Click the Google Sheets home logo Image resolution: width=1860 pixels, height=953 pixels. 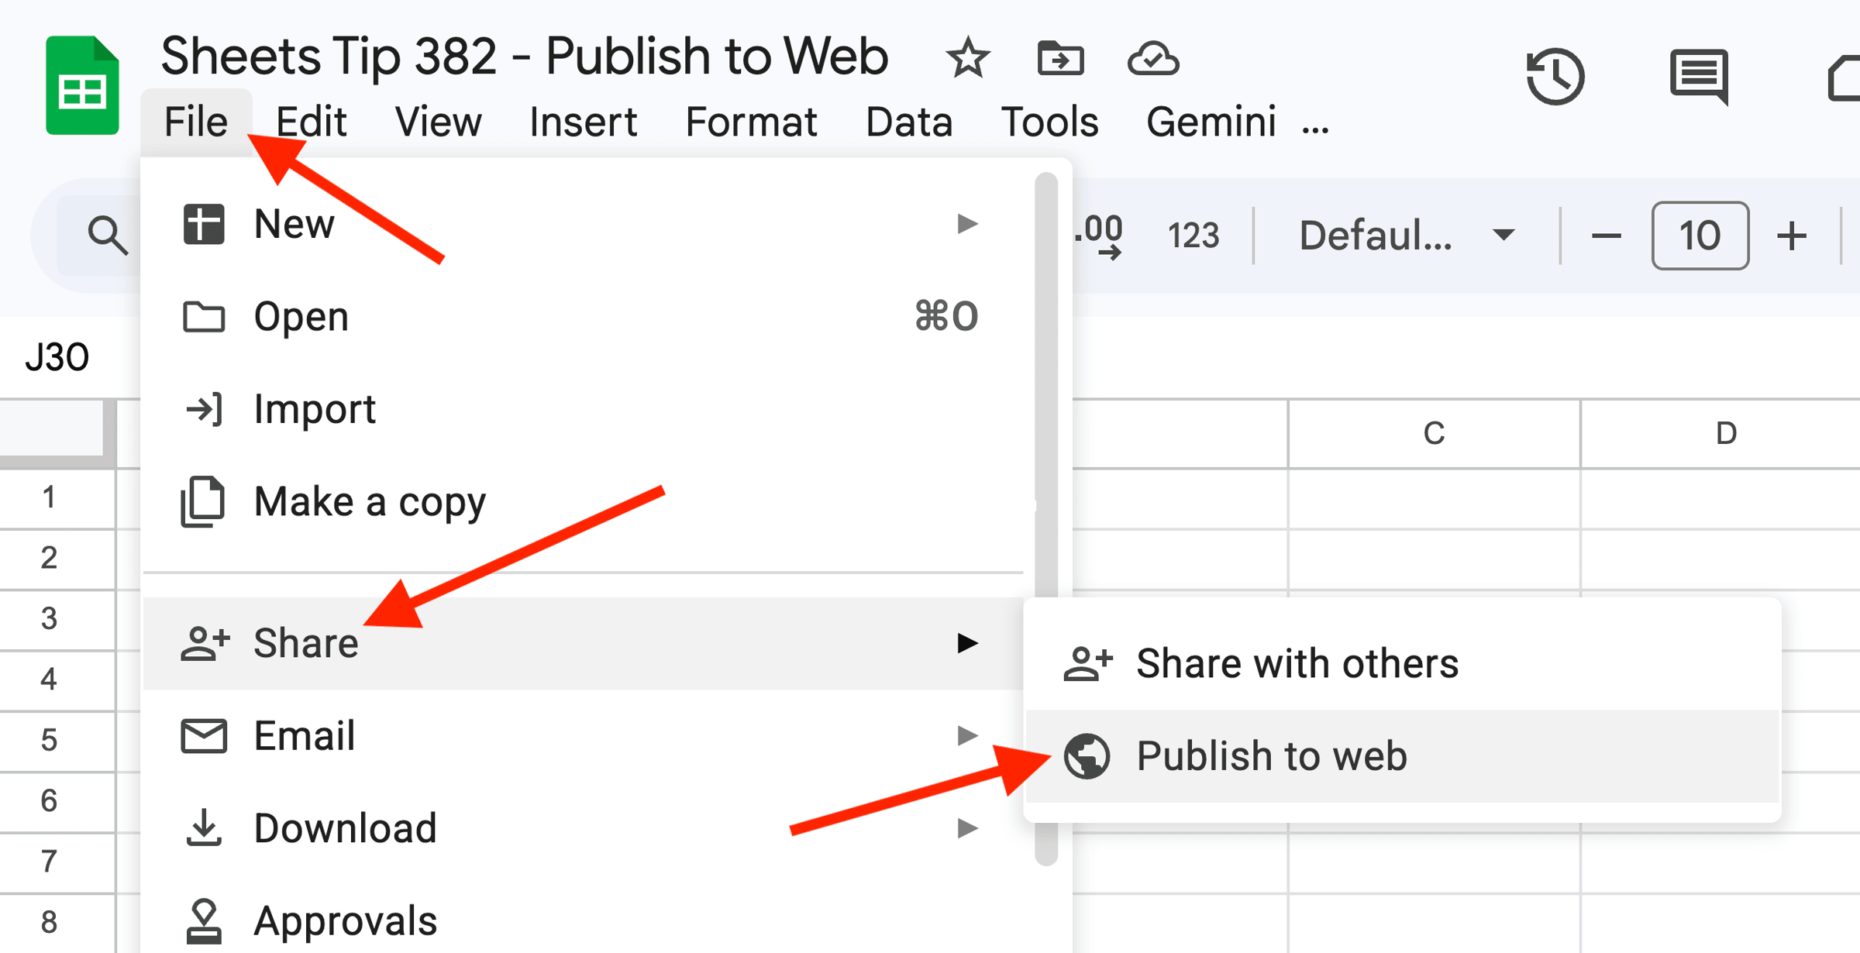(81, 85)
